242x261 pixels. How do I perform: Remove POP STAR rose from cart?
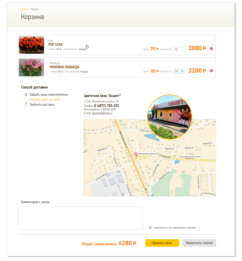point(211,49)
